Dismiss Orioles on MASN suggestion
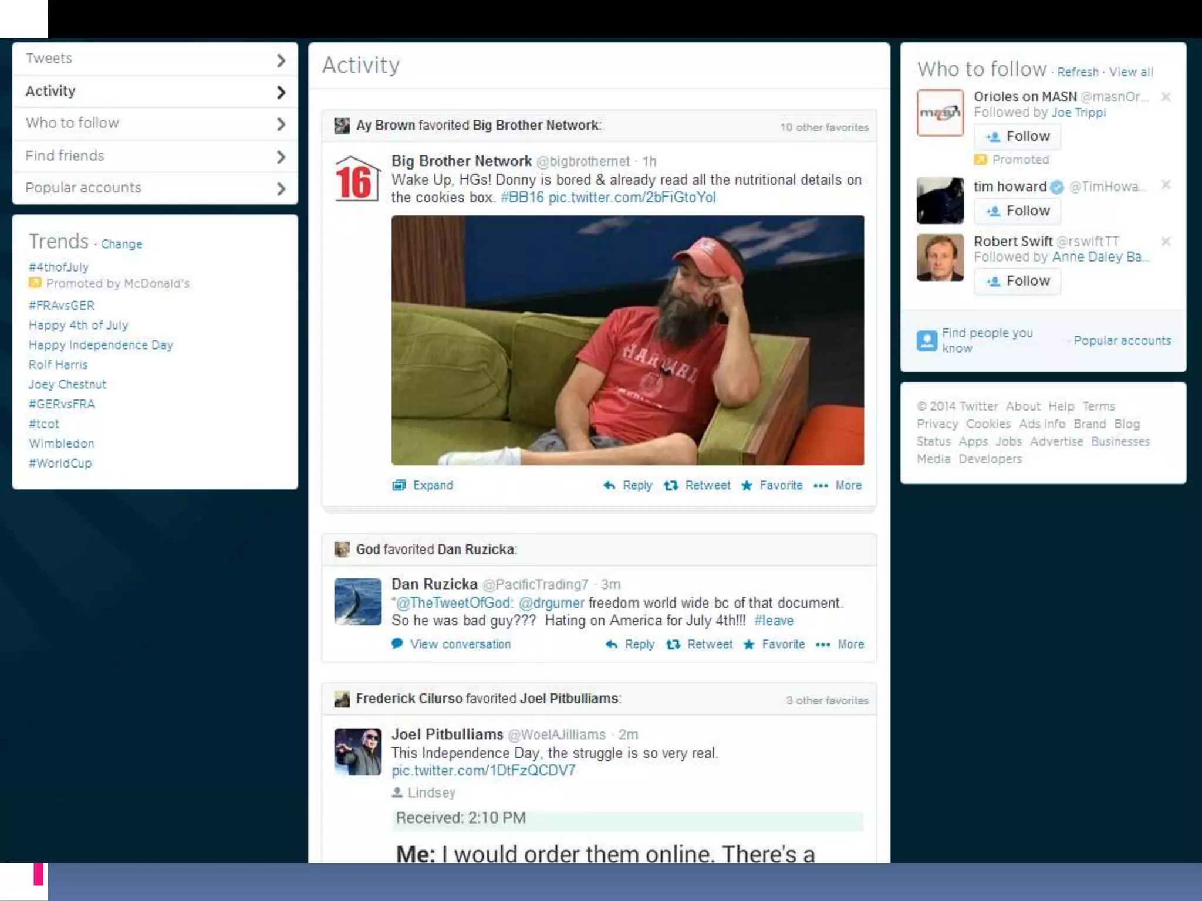Image resolution: width=1202 pixels, height=901 pixels. tap(1166, 97)
